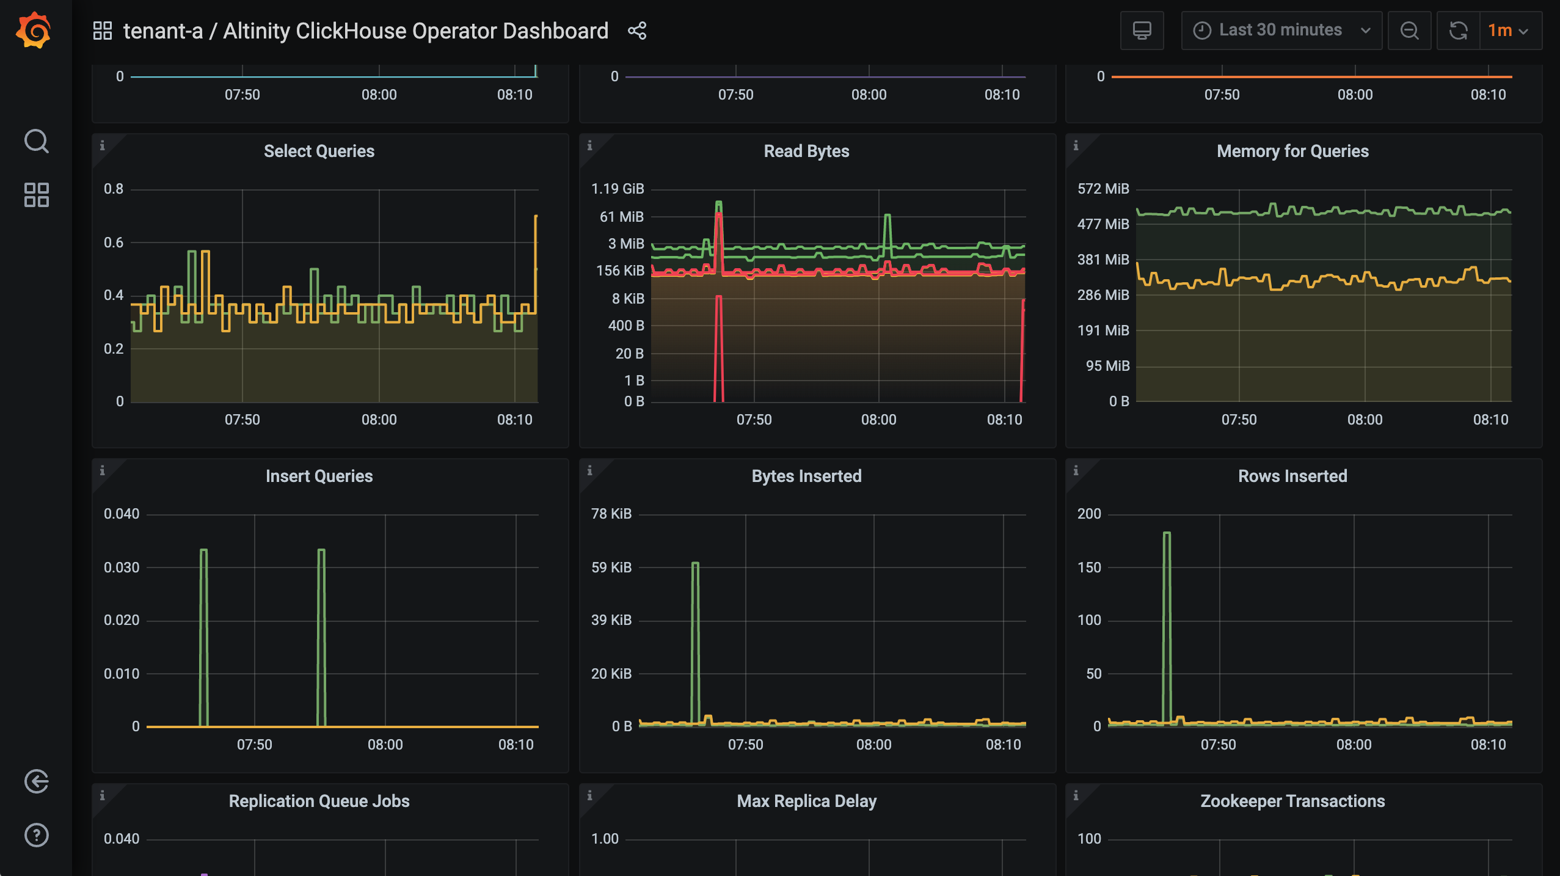Show info for the Insert Queries panel
1560x876 pixels.
[x=102, y=470]
